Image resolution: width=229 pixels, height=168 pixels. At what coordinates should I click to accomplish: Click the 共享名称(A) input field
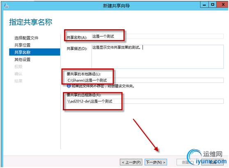point(158,36)
